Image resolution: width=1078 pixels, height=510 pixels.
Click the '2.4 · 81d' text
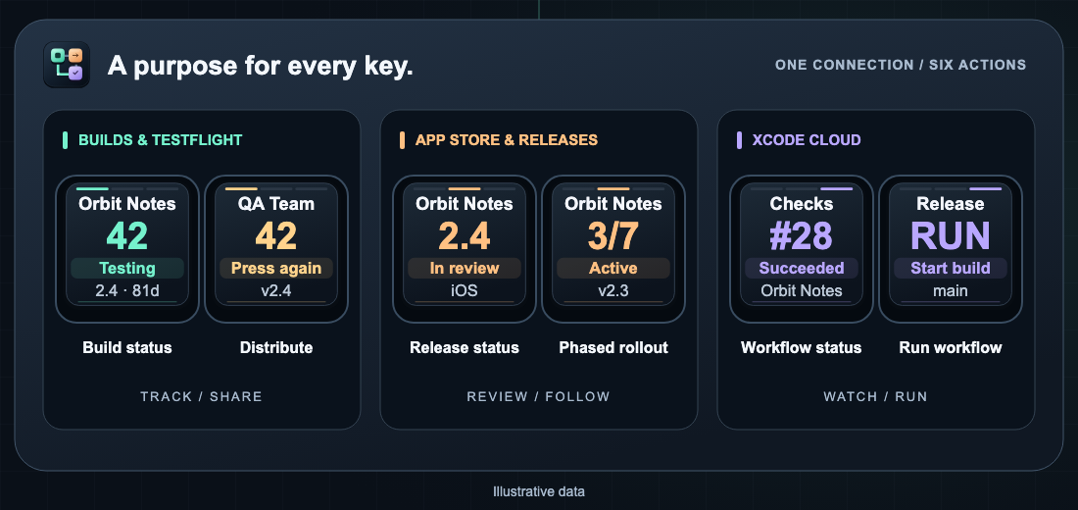127,290
